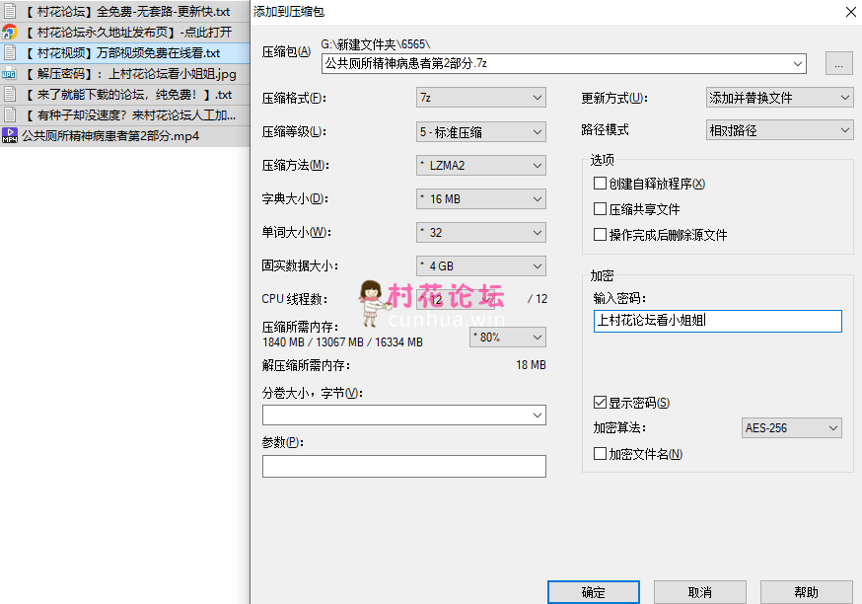Click the text file icon for 有种子却没速度
Image resolution: width=862 pixels, height=604 pixels.
(9, 115)
